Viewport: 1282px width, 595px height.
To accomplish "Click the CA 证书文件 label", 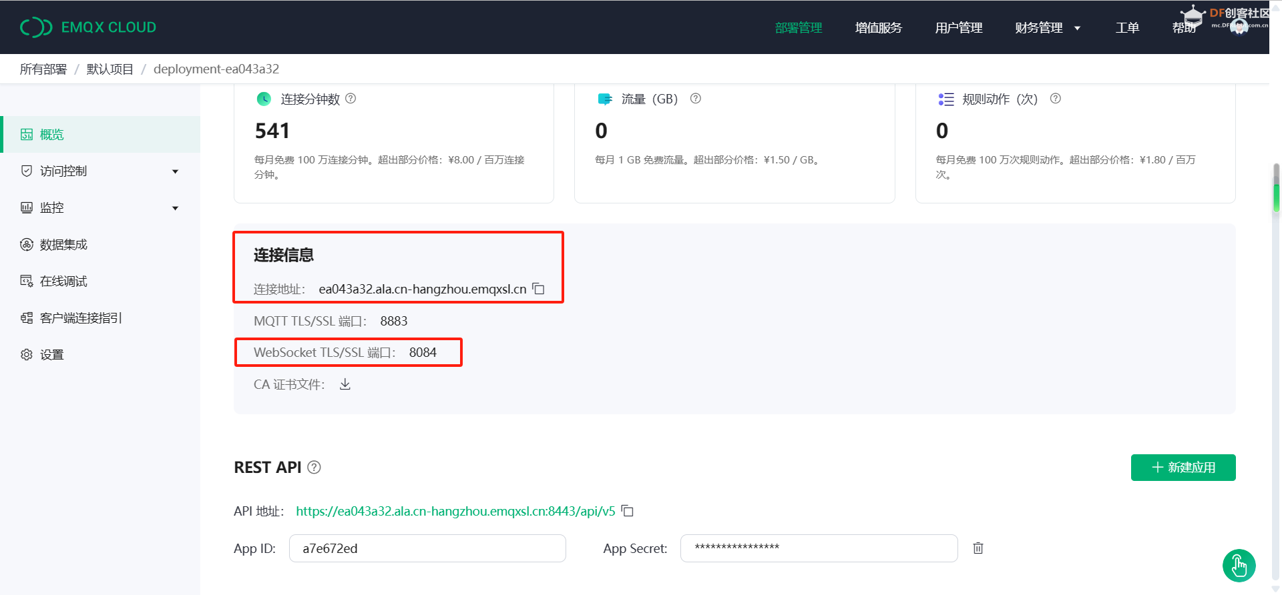I will [x=289, y=385].
